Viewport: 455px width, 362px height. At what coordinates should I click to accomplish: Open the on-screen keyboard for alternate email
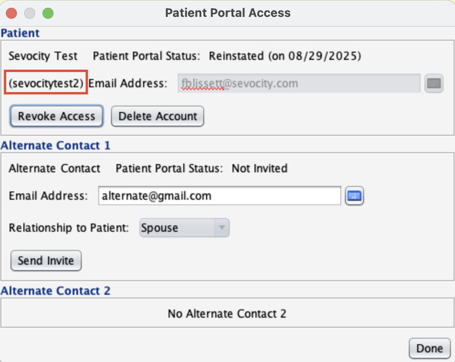(x=354, y=196)
